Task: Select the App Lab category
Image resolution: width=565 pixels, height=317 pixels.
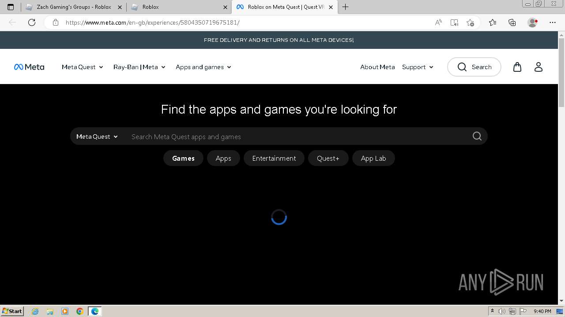Action: coord(373,158)
